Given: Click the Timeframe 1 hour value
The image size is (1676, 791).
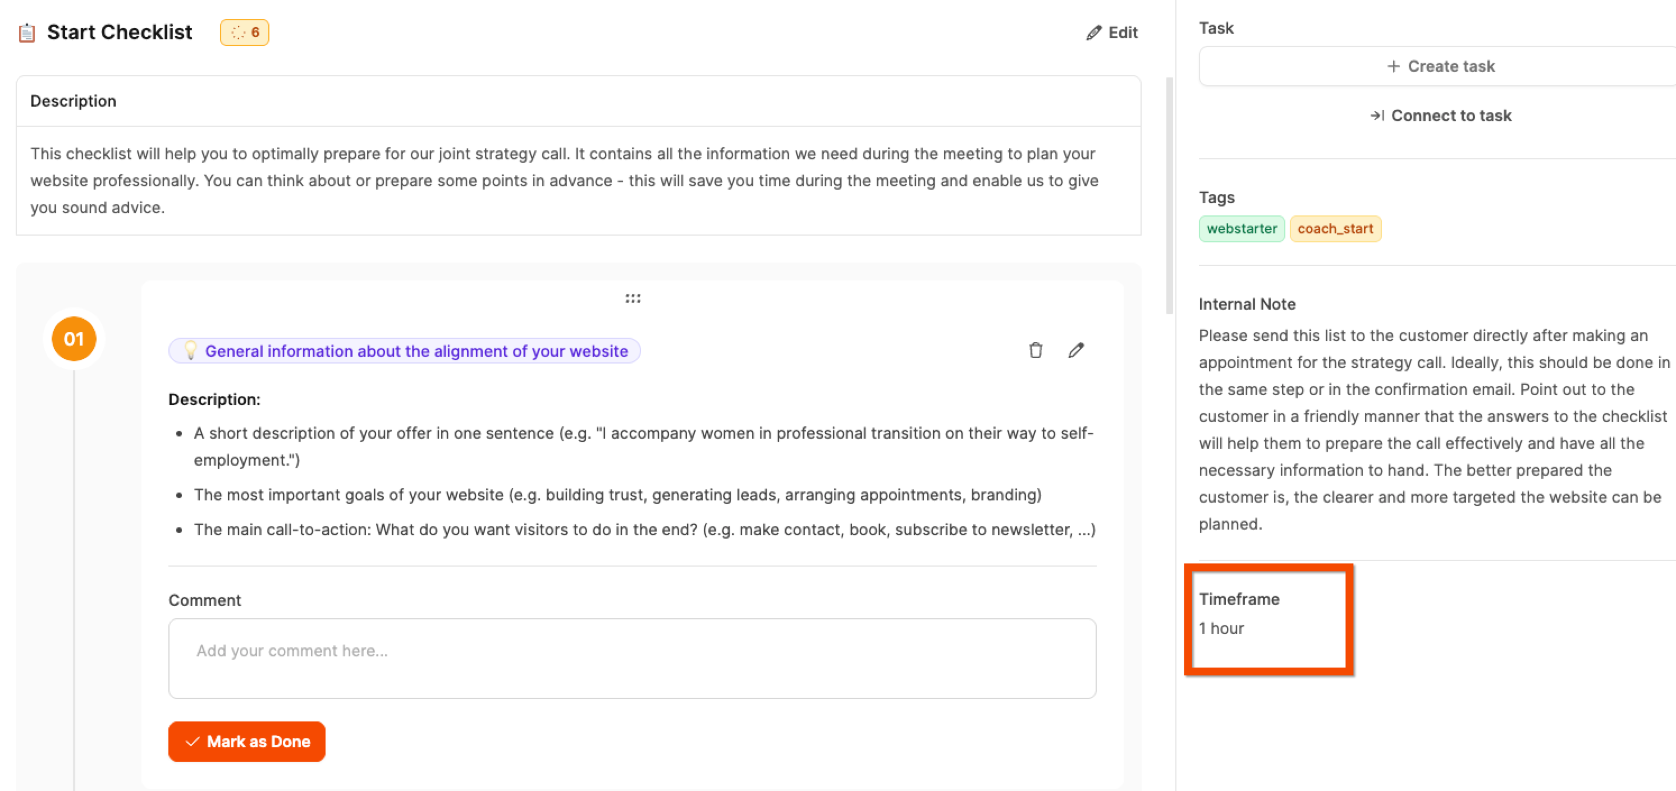Looking at the screenshot, I should point(1221,628).
